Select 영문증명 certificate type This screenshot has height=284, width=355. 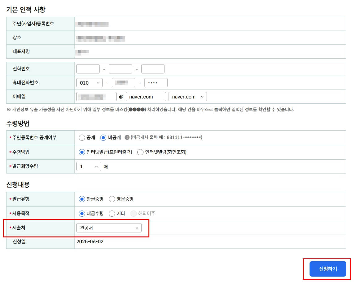click(x=112, y=199)
